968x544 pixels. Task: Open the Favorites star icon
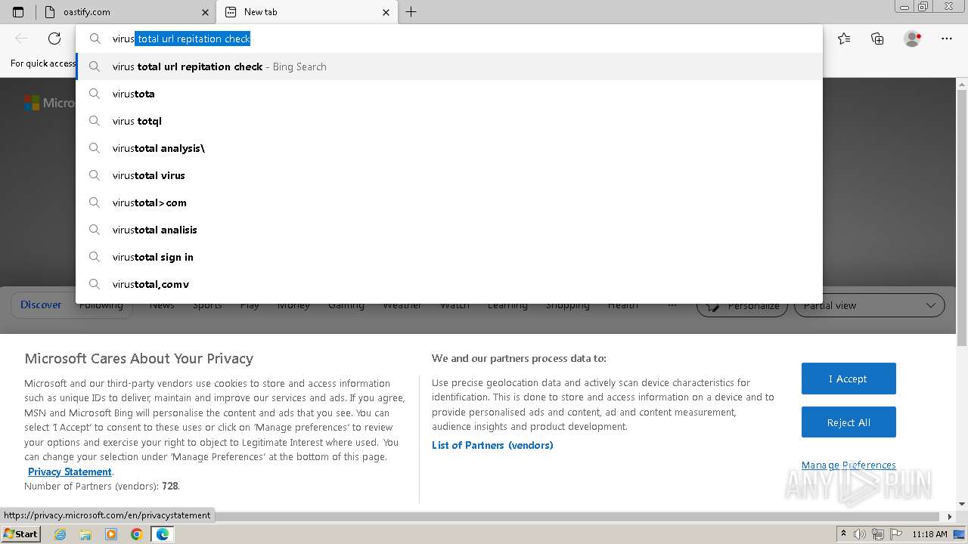click(844, 39)
